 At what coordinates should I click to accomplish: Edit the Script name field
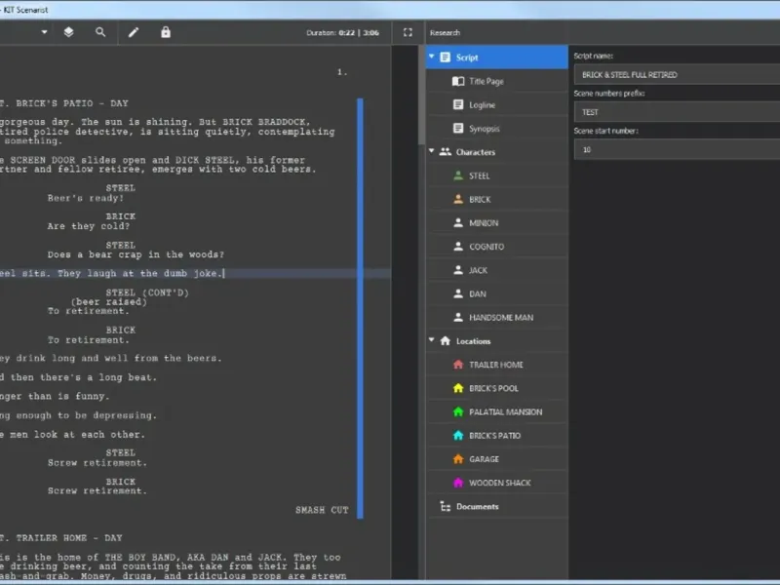coord(677,75)
